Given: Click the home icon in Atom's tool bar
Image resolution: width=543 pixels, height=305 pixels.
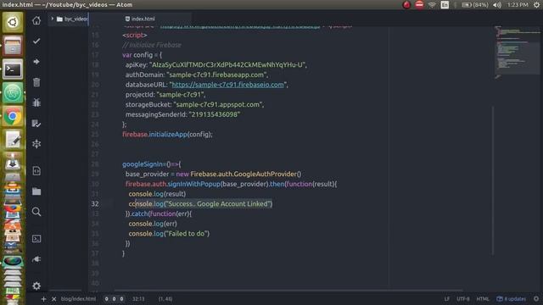Looking at the screenshot, I should [x=36, y=20].
